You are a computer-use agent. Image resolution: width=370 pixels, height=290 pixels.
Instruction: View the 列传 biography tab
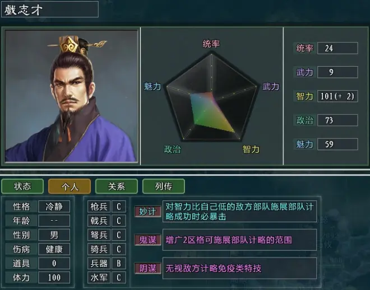pyautogui.click(x=164, y=186)
